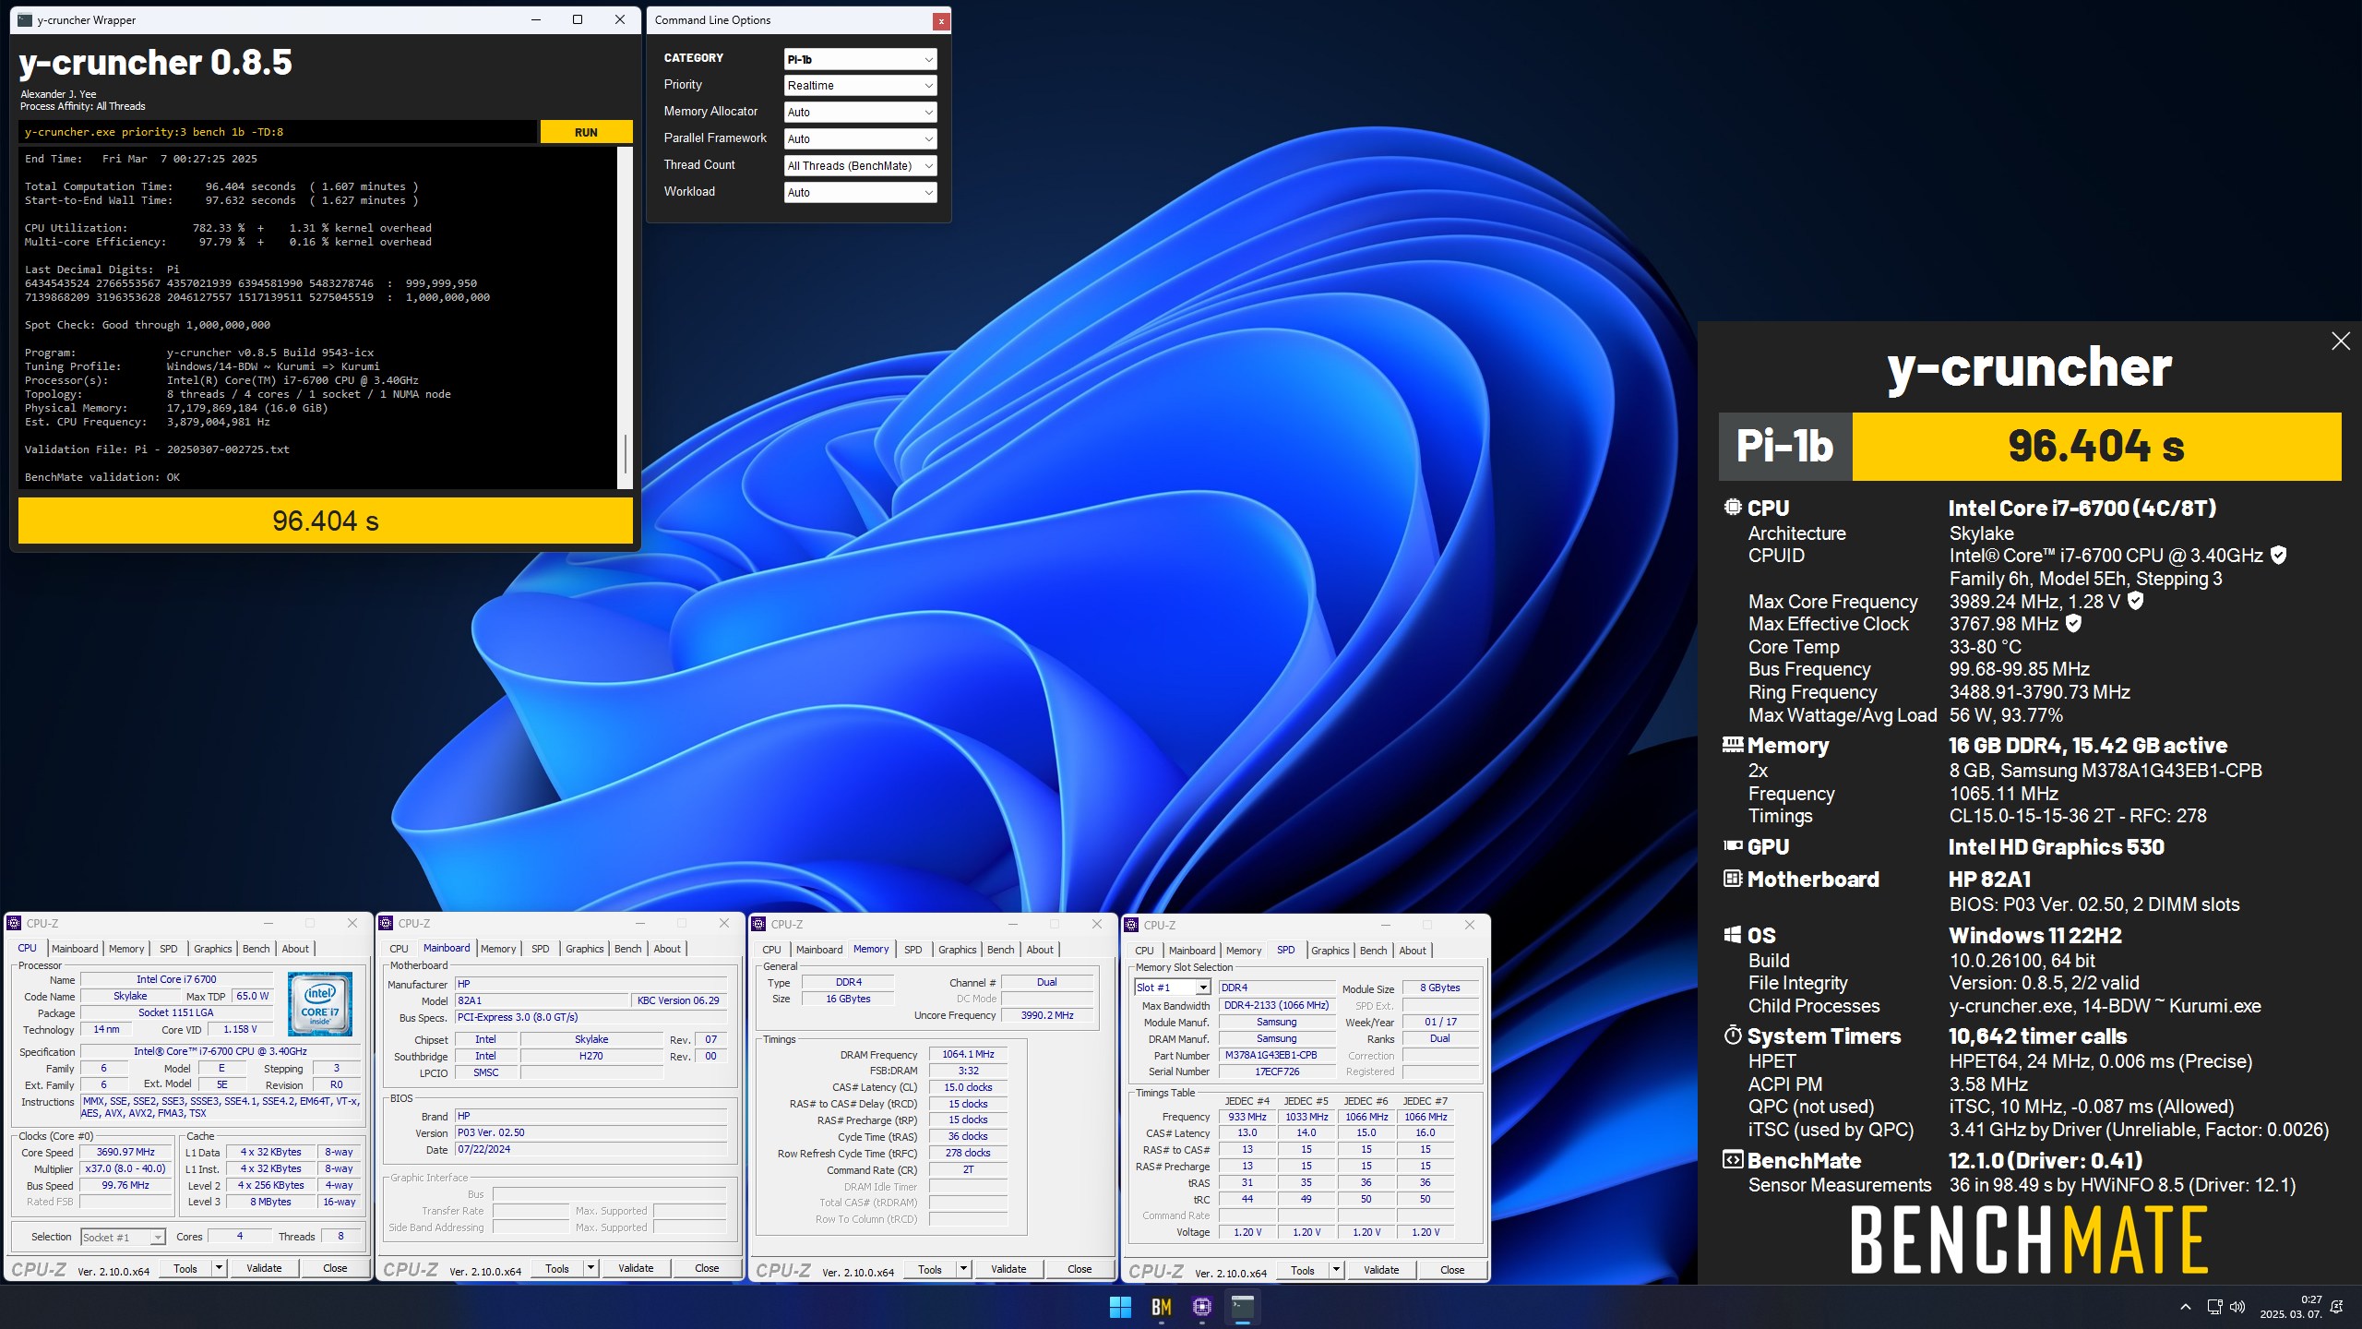Click Validate in first CPU-Z window
Image resolution: width=2362 pixels, height=1329 pixels.
[264, 1268]
